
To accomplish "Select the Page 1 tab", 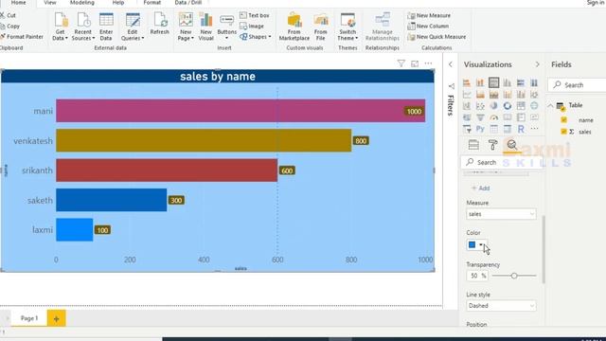I will tap(29, 318).
